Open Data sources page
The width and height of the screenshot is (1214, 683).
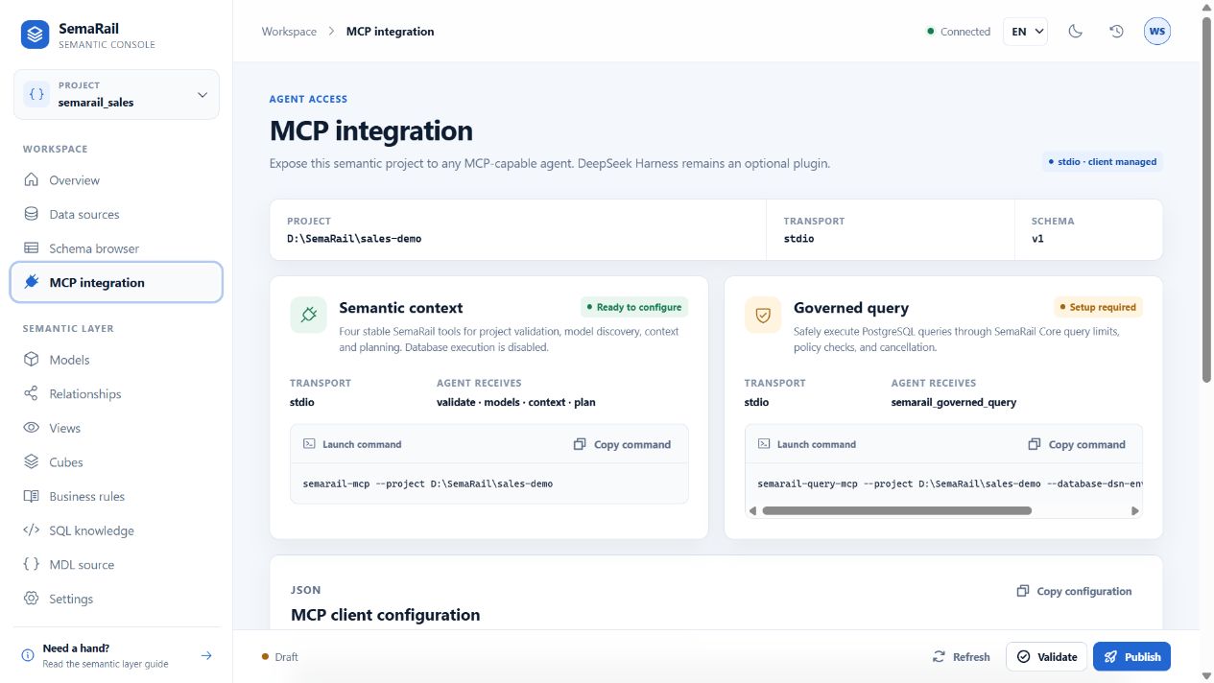pyautogui.click(x=116, y=214)
